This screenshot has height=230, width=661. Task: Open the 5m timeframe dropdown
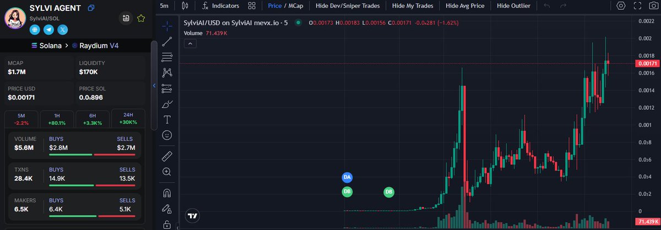(x=164, y=5)
